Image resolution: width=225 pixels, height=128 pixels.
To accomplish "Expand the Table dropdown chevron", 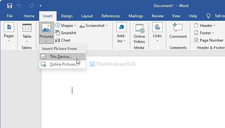I will [x=27, y=41].
